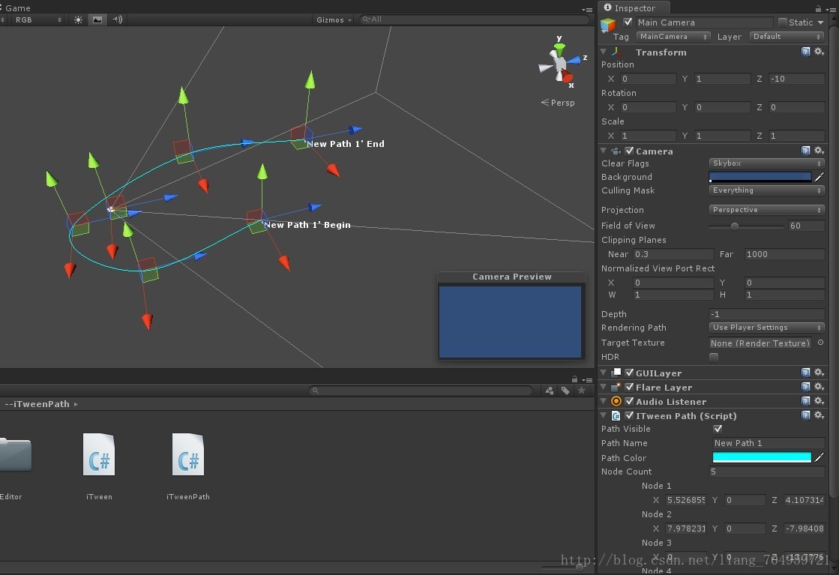This screenshot has height=575, width=839.
Task: Open ITween Path script gear menu
Action: (819, 415)
